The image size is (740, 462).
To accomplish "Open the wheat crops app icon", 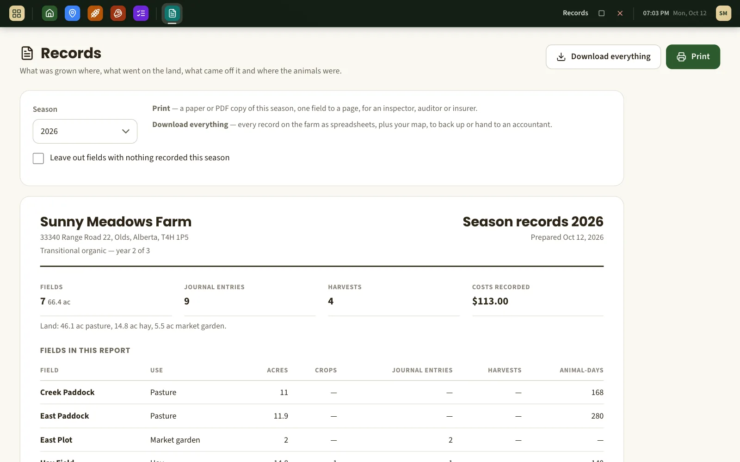I will [x=95, y=13].
